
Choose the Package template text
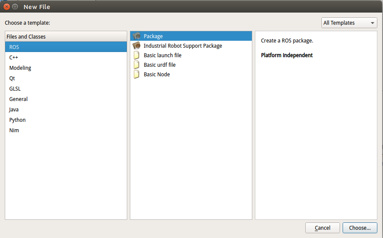[153, 36]
